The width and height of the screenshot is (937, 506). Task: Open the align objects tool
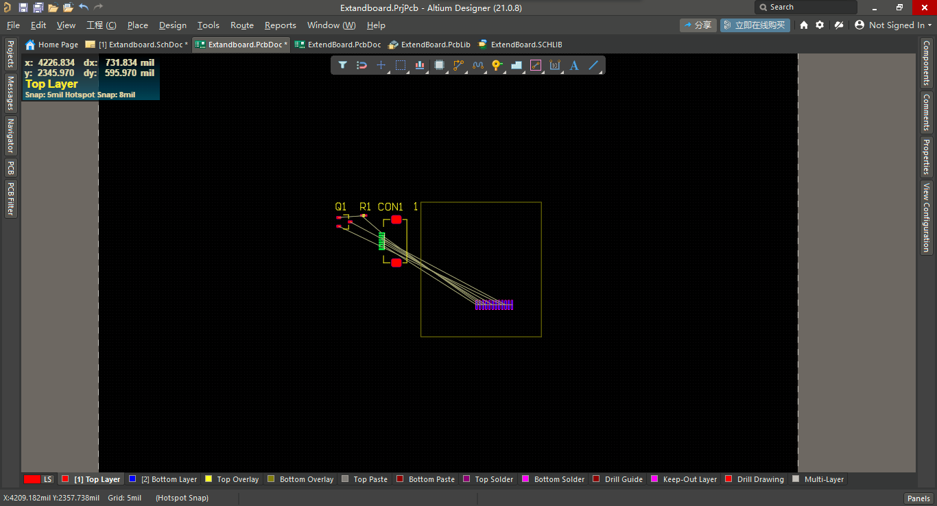pos(420,65)
